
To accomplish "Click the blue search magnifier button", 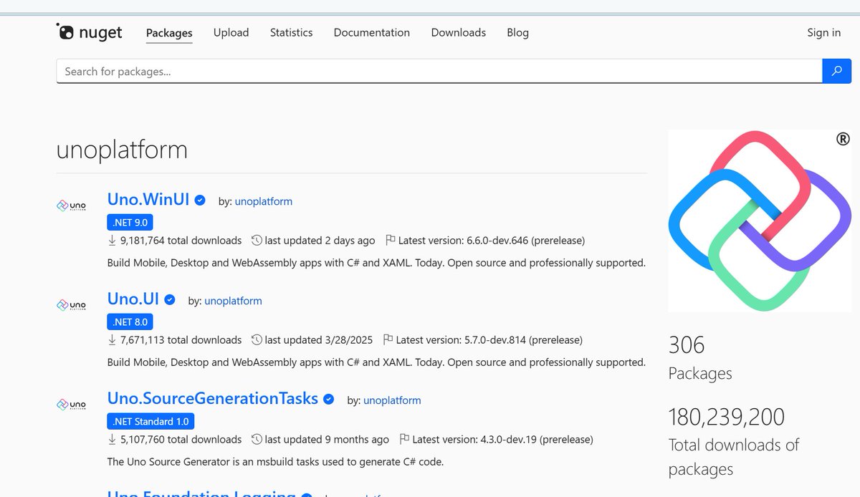I will pyautogui.click(x=836, y=71).
